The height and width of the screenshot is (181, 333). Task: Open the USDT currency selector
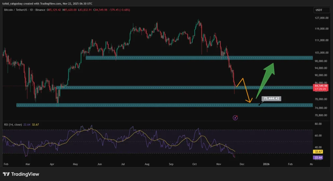(319, 10)
